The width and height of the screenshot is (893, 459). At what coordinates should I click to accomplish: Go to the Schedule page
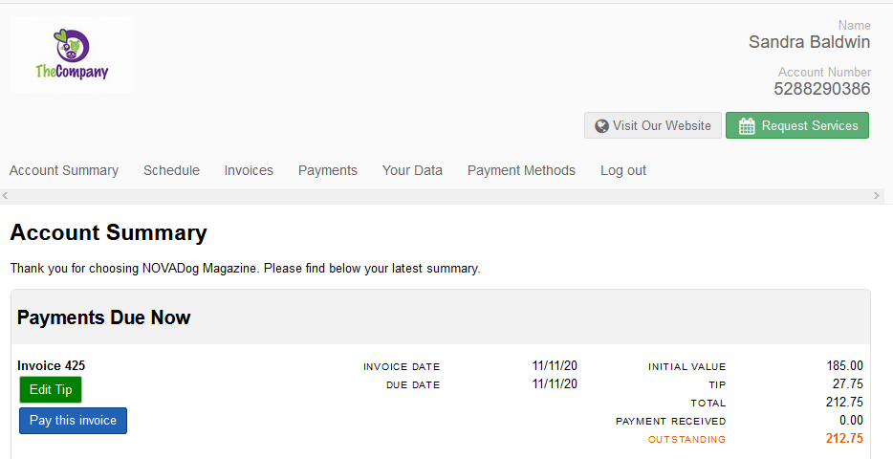pyautogui.click(x=171, y=170)
